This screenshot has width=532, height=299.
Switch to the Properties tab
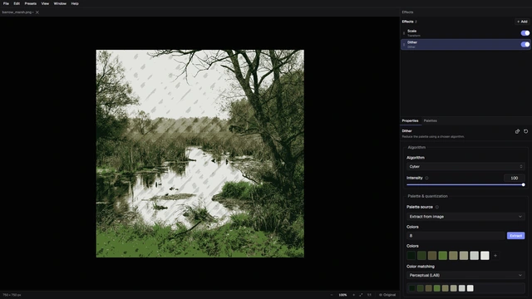point(410,120)
